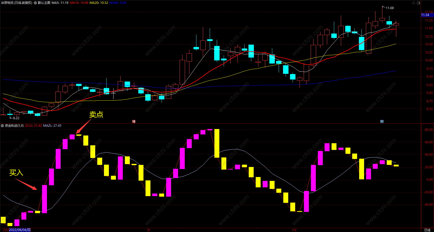This screenshot has height=232, width=434.
Task: Select the 默认主图 label
Action: tap(44, 3)
